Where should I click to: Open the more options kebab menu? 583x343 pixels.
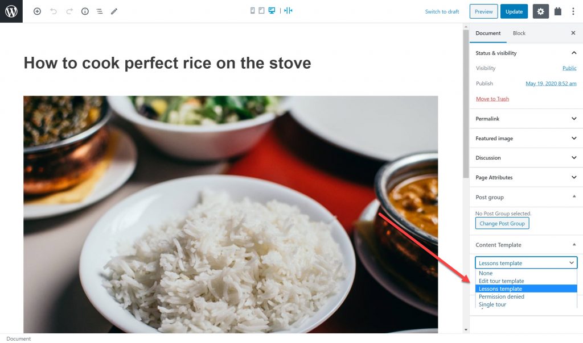coord(573,11)
